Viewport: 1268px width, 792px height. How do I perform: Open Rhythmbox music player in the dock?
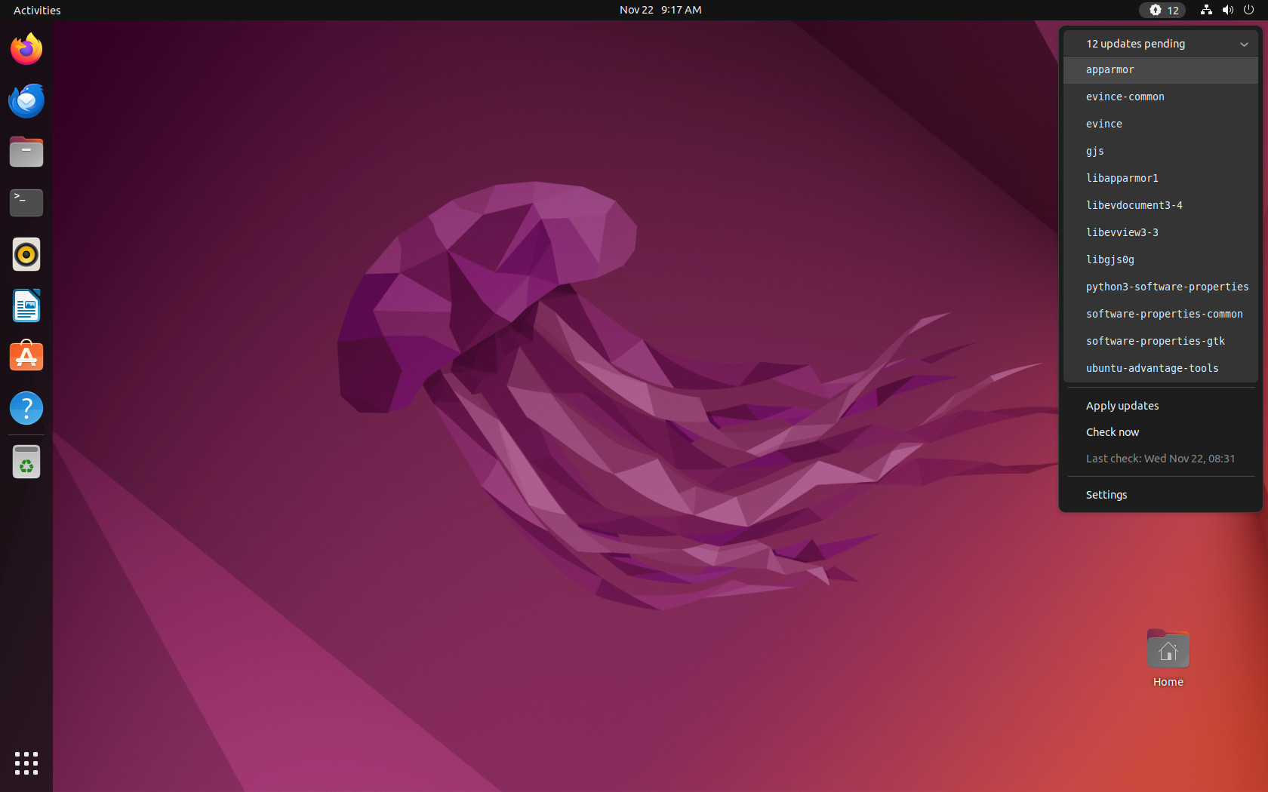coord(26,254)
